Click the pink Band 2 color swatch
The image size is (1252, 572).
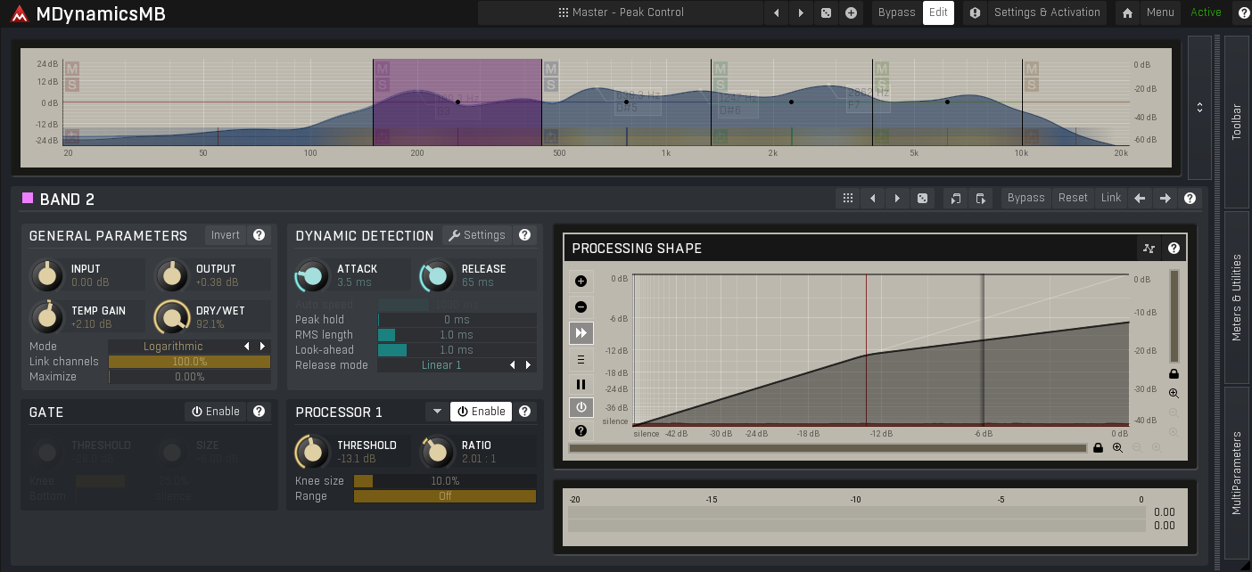(x=28, y=198)
